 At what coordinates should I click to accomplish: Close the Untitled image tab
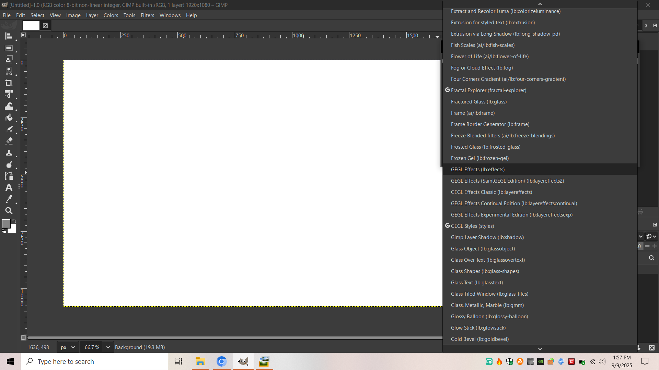click(45, 26)
